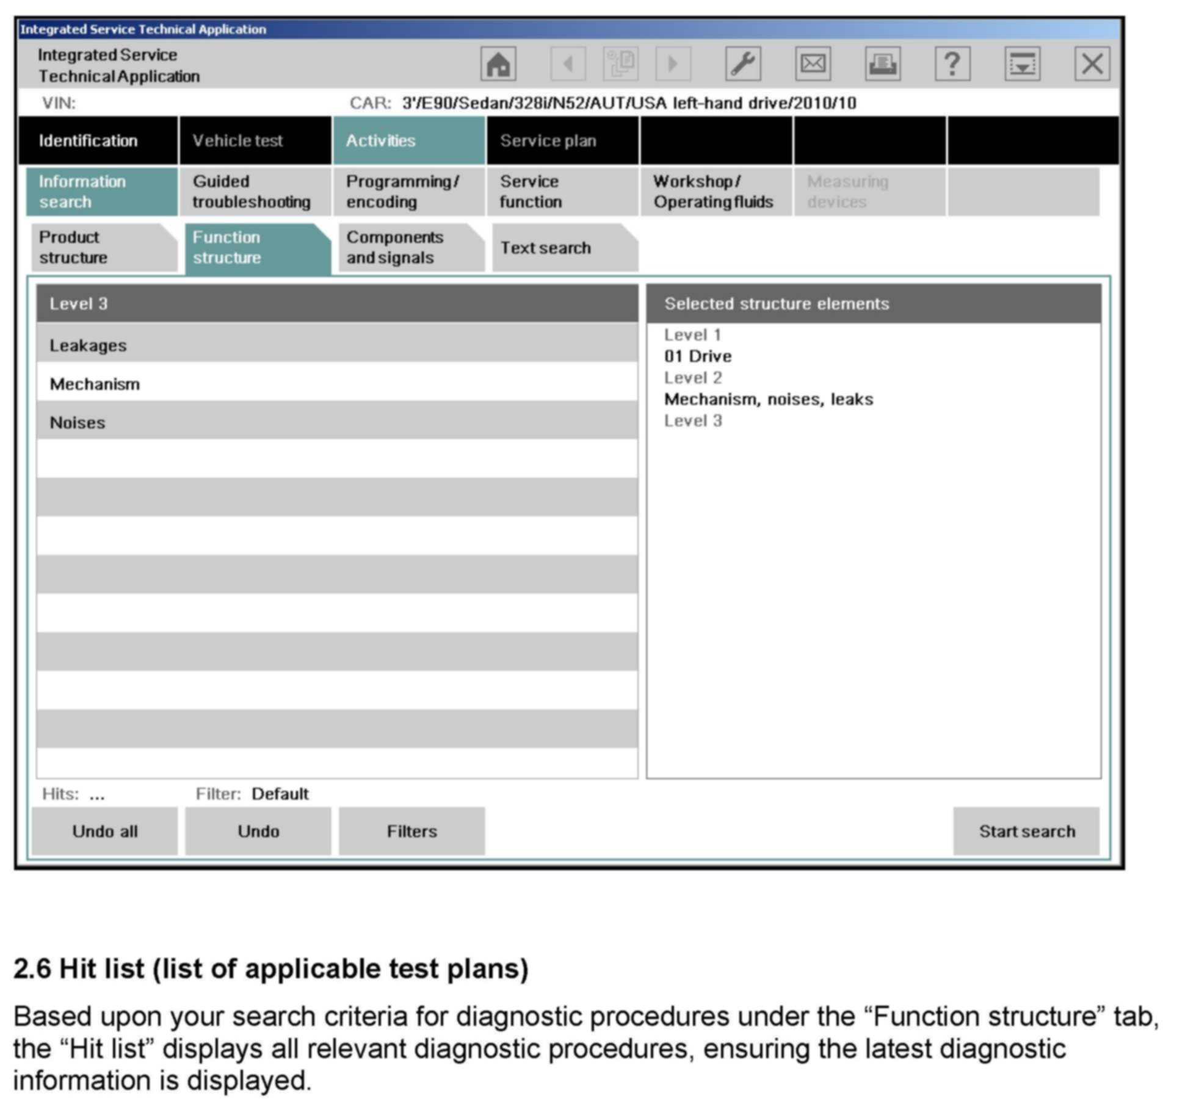Select Noises in Level 3 list

tap(336, 422)
